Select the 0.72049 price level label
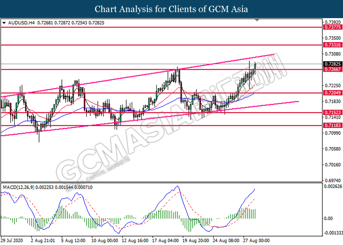This screenshot has height=245, width=343. click(333, 93)
